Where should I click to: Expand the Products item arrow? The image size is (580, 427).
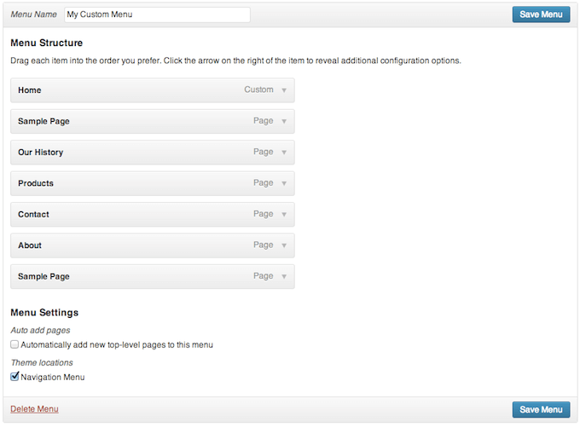(284, 183)
